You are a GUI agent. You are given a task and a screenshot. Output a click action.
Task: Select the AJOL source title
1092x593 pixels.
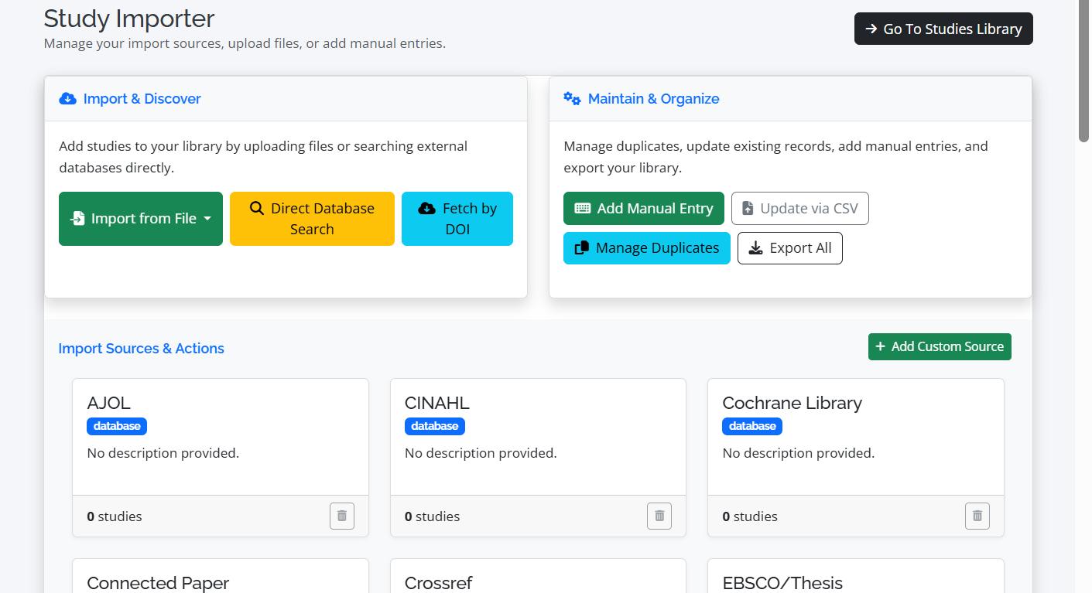(x=109, y=403)
